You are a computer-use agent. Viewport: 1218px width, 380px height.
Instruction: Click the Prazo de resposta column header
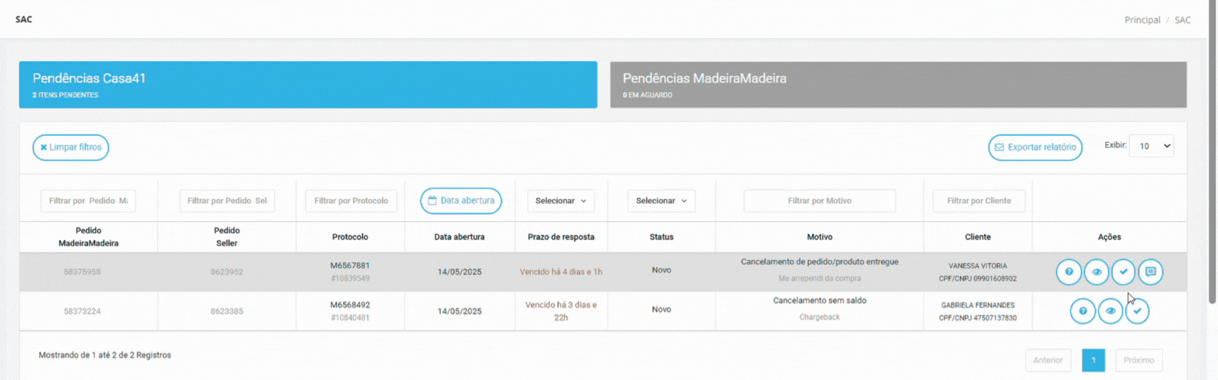pyautogui.click(x=561, y=237)
